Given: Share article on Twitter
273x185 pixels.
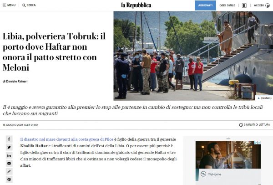Looking at the screenshot, I should (9, 147).
